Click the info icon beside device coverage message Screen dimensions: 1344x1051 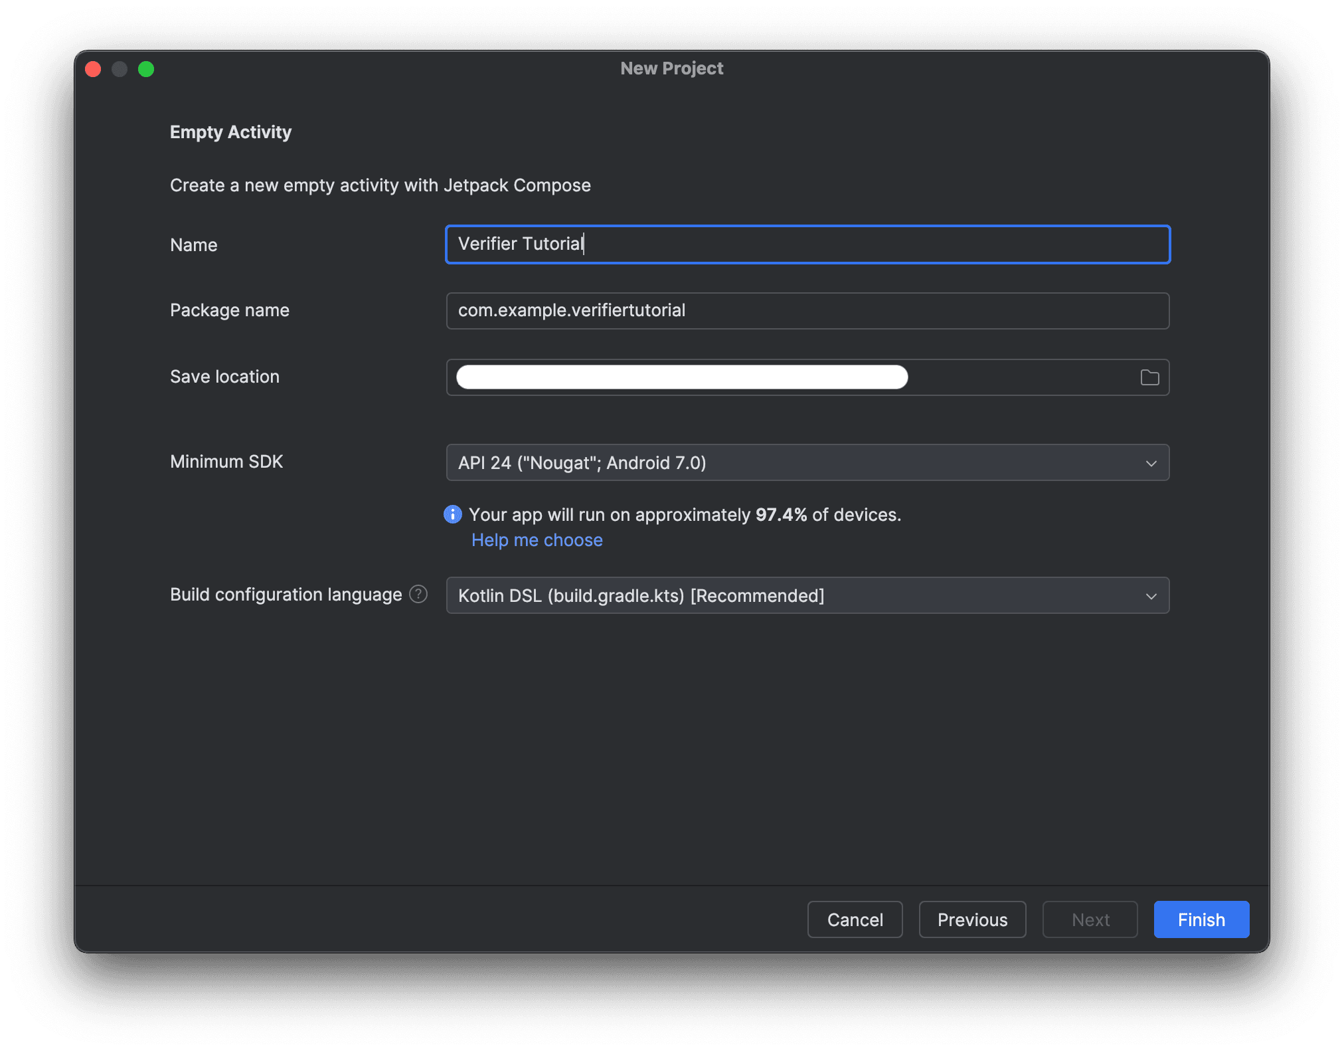[x=452, y=514]
